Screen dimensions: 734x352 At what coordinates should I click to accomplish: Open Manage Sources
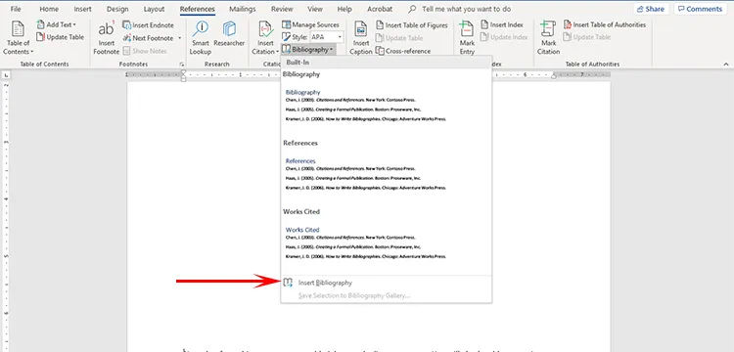pos(310,24)
